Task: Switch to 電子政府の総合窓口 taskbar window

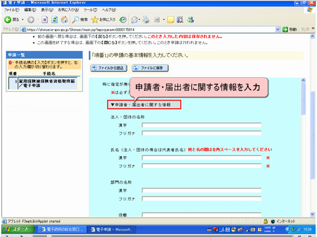Action: 62,230
